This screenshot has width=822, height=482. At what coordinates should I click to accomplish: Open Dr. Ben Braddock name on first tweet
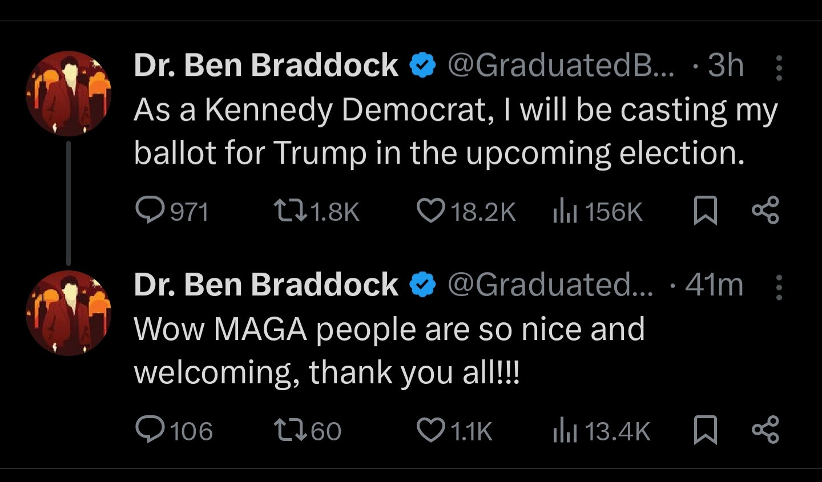[x=265, y=65]
